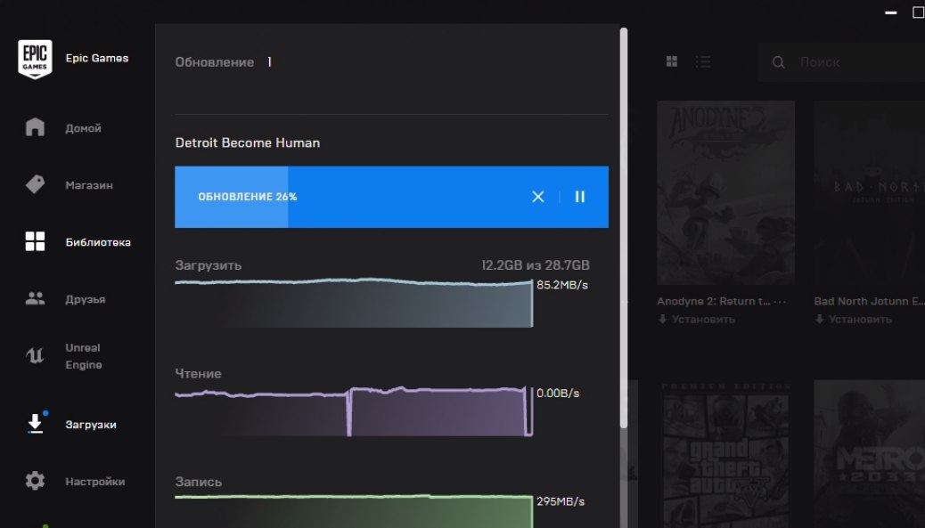Click the download arrow icon for Загрузки
Screen dimensions: 925x528
35,423
